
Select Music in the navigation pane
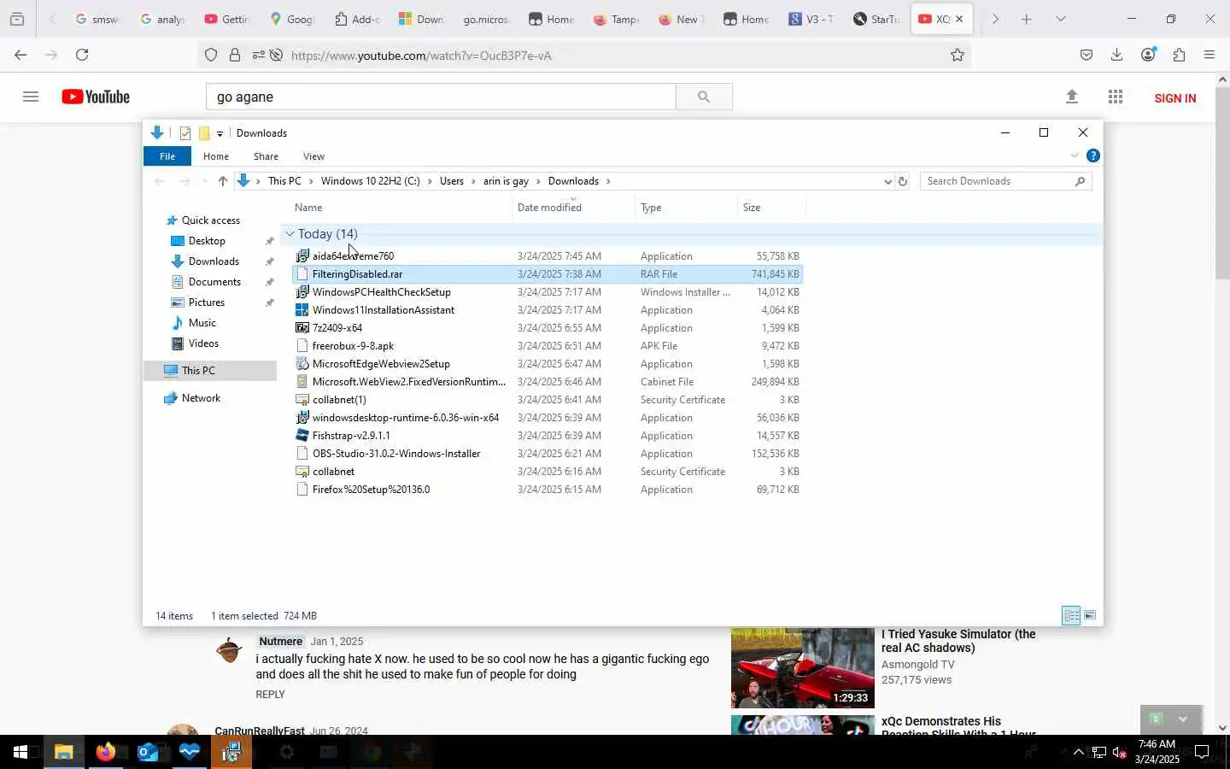pyautogui.click(x=202, y=323)
